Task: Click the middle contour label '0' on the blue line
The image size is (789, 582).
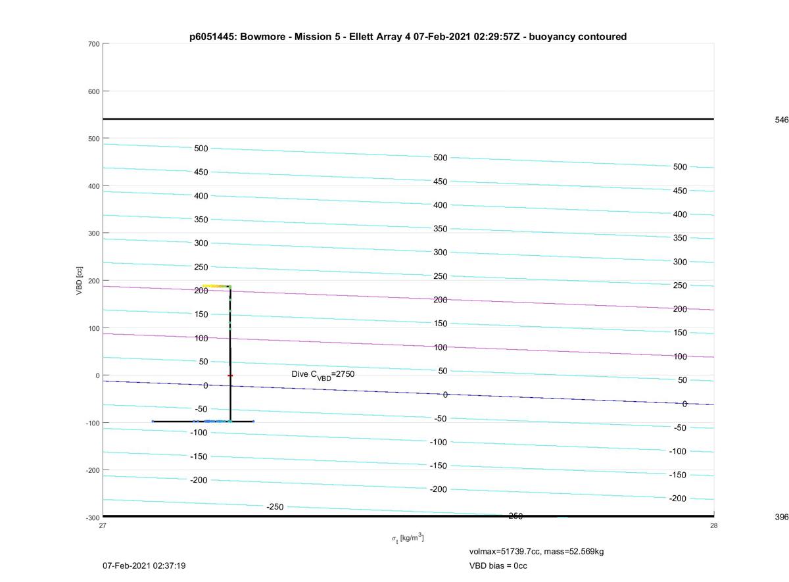Action: click(x=446, y=395)
